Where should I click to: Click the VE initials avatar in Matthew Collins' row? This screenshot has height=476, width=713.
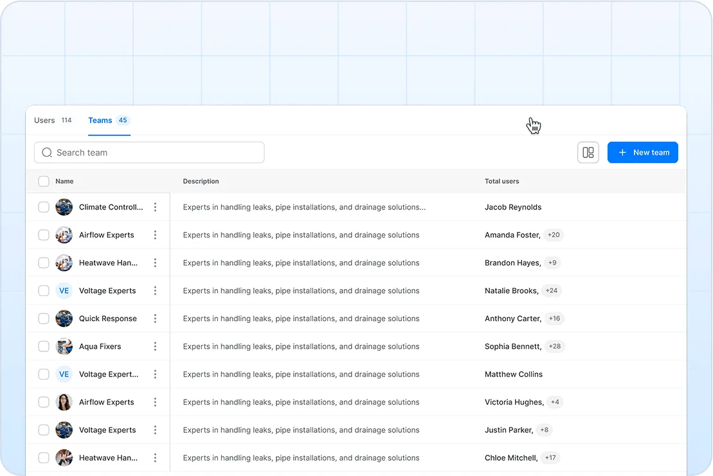click(64, 375)
